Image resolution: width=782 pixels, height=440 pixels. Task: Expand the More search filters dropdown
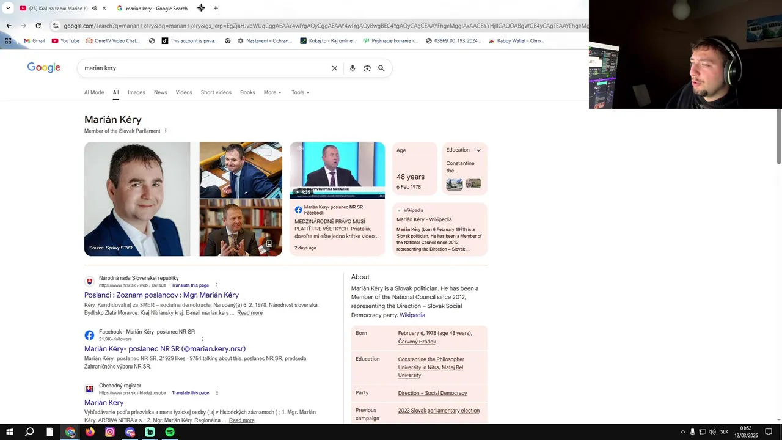coord(272,92)
